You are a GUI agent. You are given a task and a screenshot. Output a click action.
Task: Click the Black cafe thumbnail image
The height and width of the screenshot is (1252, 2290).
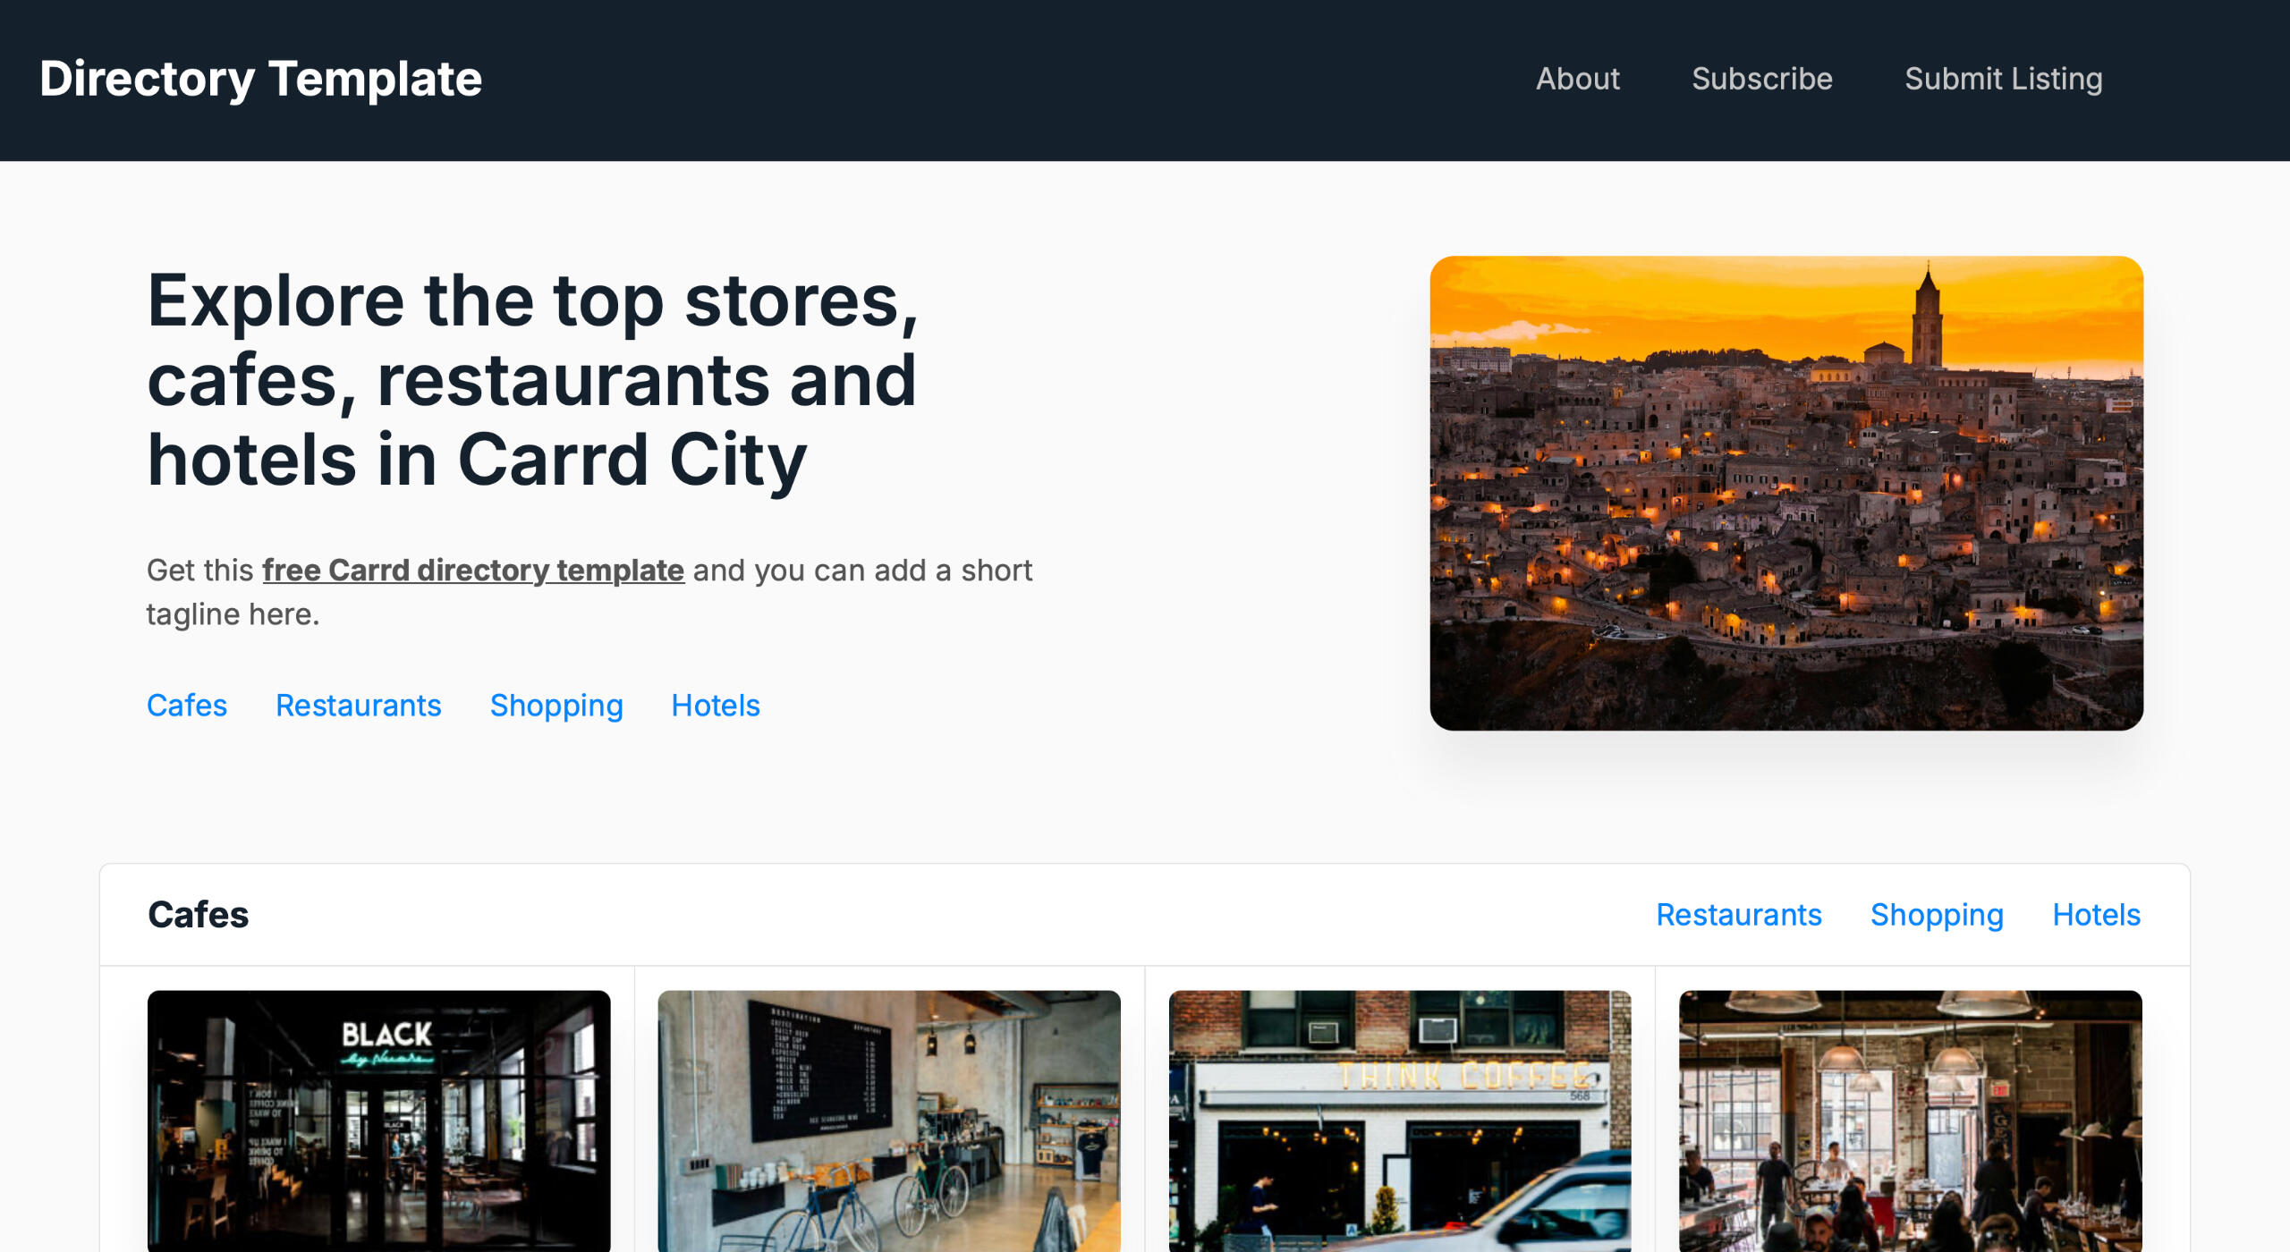(x=377, y=1121)
